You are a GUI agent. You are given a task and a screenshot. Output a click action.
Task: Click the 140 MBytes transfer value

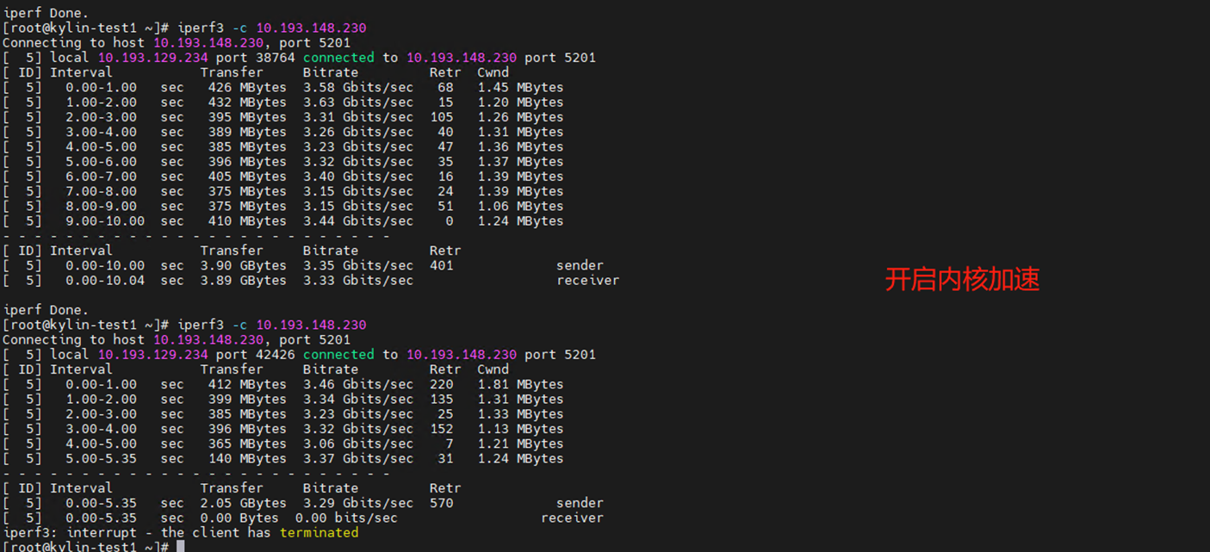click(x=247, y=459)
